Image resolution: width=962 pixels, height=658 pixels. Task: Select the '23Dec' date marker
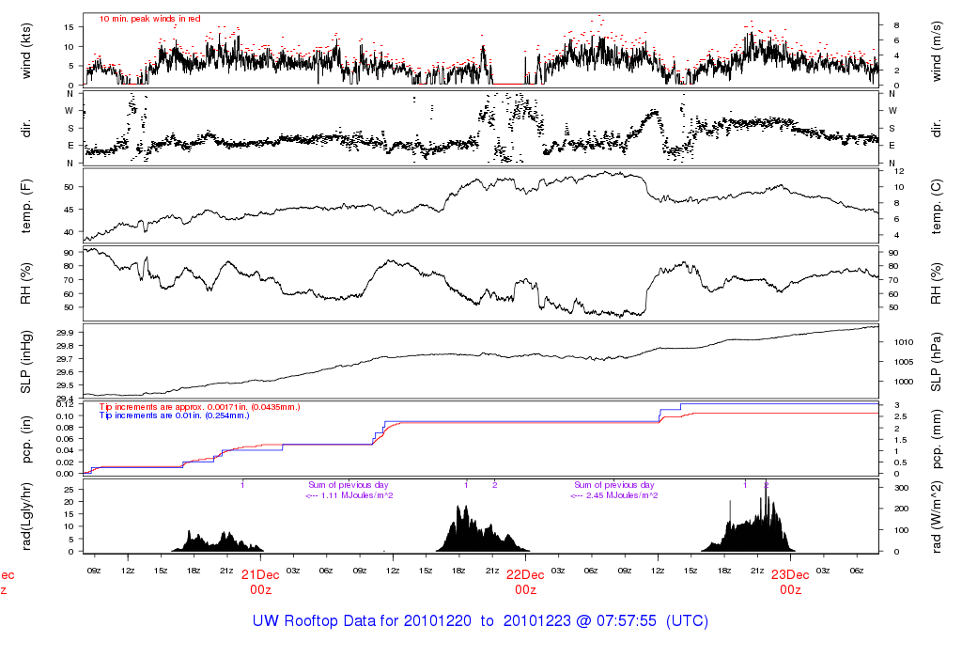pos(790,575)
